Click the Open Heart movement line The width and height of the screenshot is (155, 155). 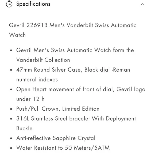81,89
